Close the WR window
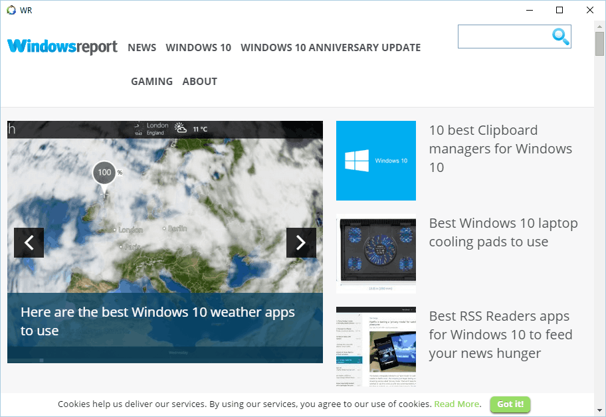 [590, 10]
